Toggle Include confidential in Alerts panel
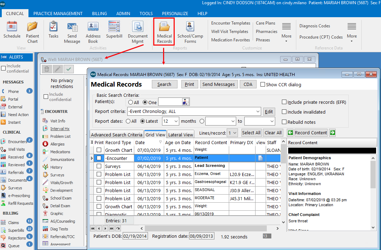This screenshot has width=381, height=250. [4, 68]
